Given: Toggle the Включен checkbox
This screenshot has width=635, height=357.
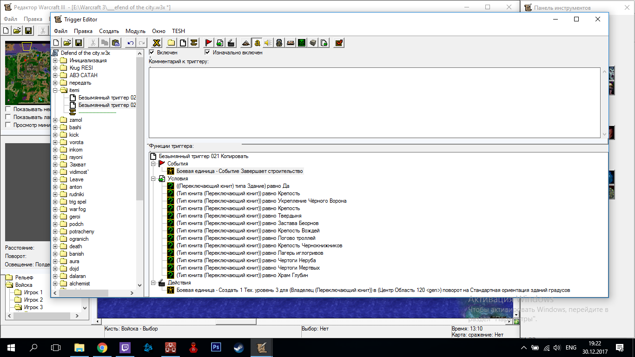Looking at the screenshot, I should point(152,53).
